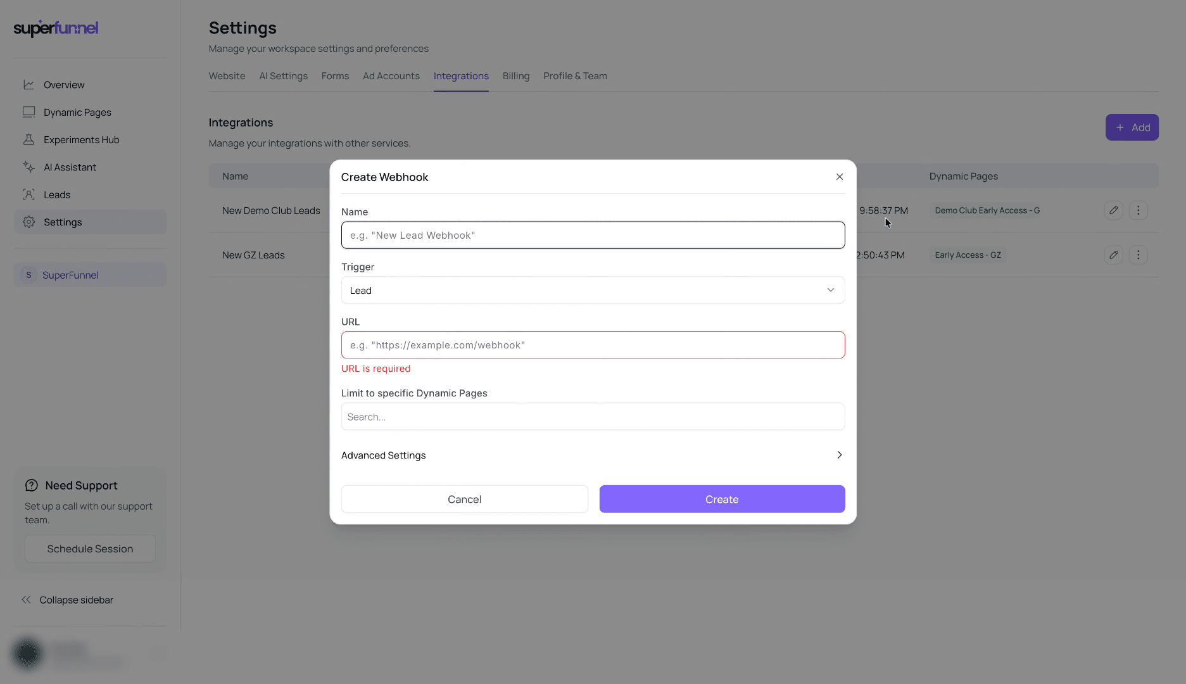Cancel the webhook creation
The image size is (1186, 684).
coord(464,499)
